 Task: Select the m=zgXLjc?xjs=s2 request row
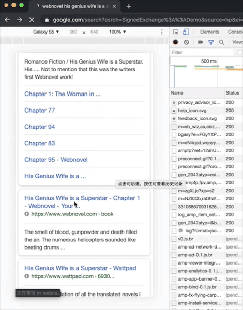(x=206, y=191)
